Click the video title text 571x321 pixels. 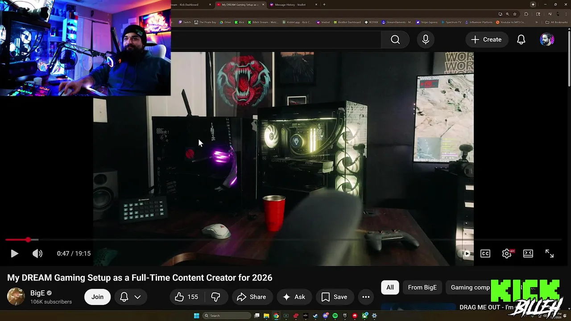click(140, 278)
